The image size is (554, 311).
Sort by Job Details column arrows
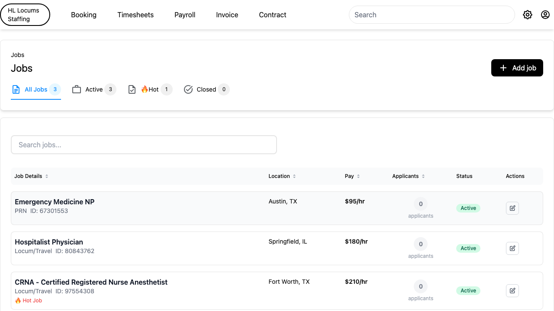pyautogui.click(x=47, y=176)
